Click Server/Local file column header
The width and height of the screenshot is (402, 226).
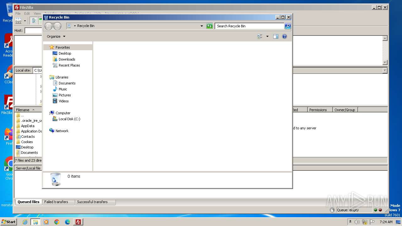28,168
